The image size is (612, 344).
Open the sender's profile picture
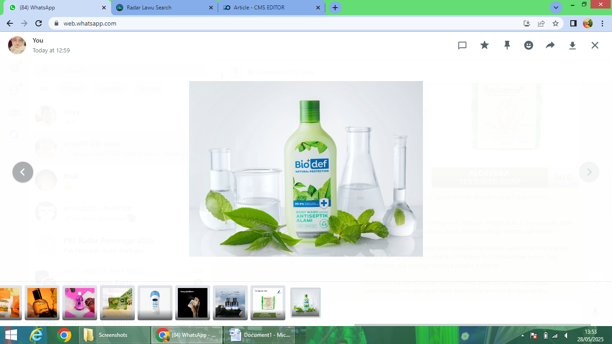coord(17,45)
